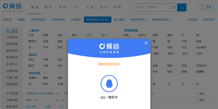Select 热门推荐 sidebar category
218x109 pixels.
pyautogui.click(x=12, y=31)
